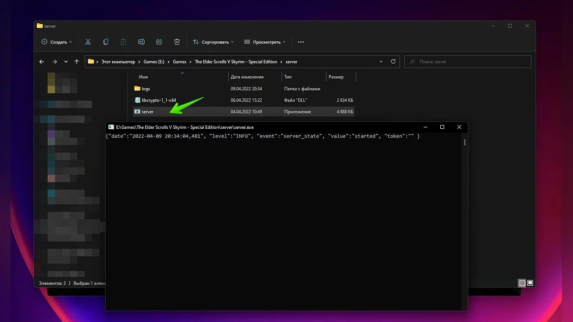The image size is (573, 322).
Task: Click the Delete trash icon
Action: click(177, 42)
